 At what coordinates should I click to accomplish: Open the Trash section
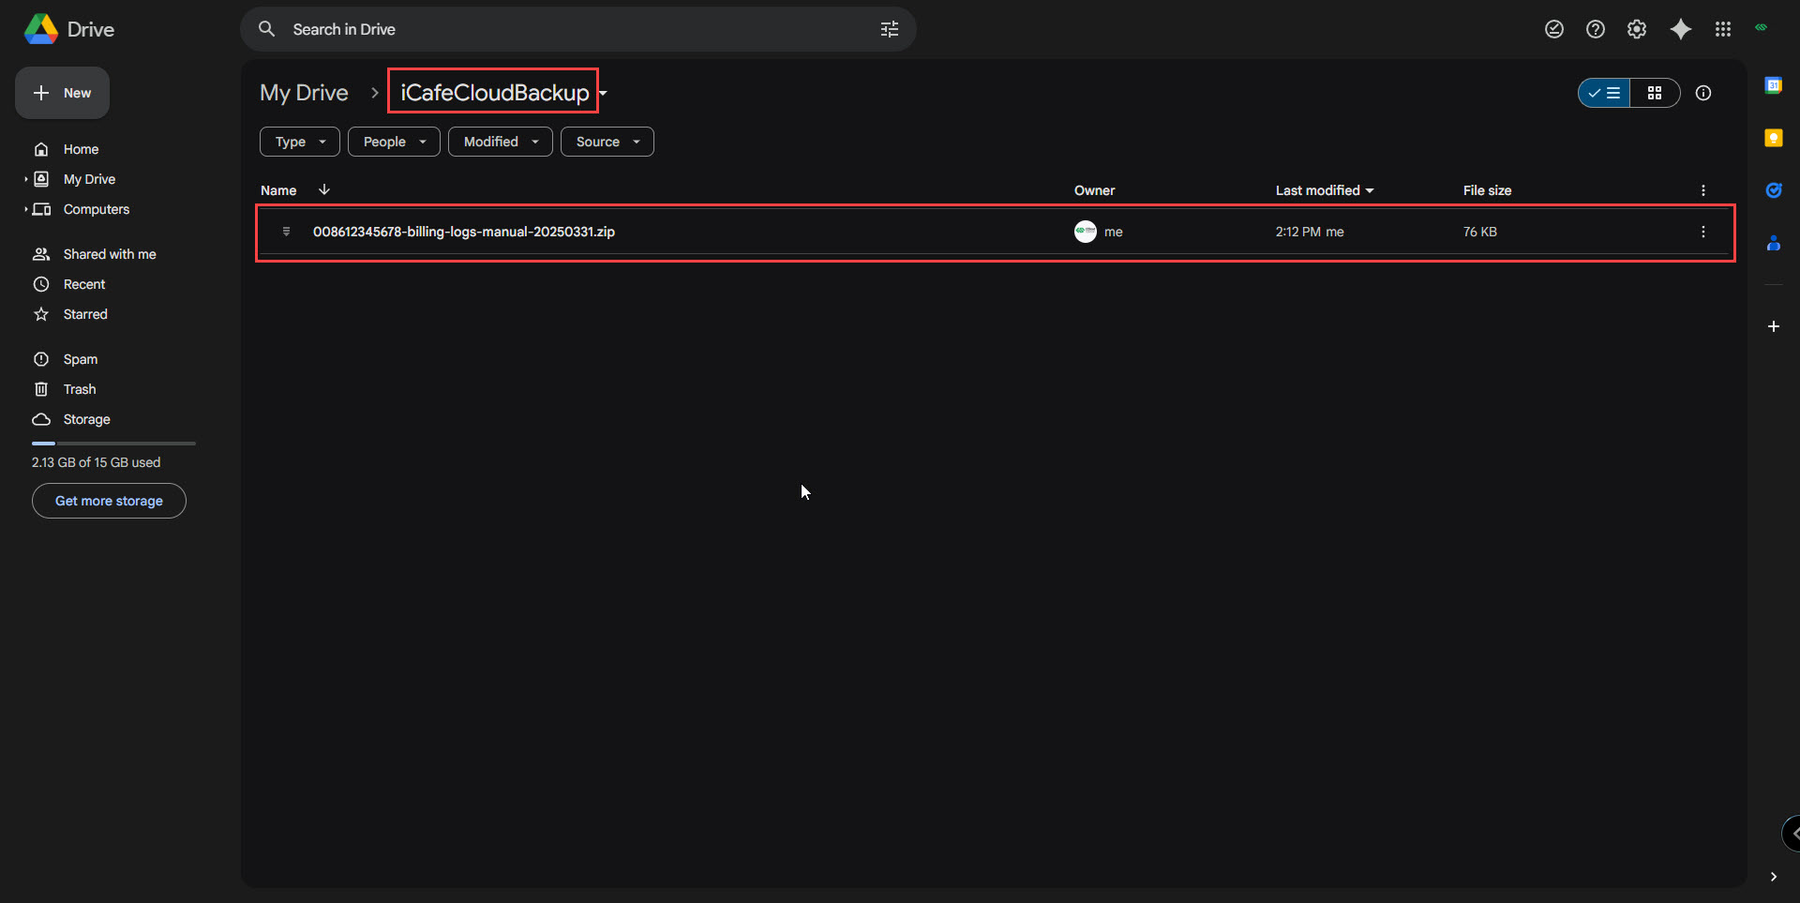point(80,389)
